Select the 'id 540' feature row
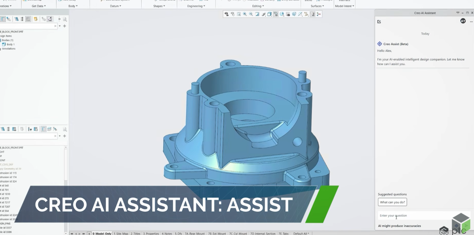Image resolution: width=474 pixels, height=235 pixels. [5, 186]
